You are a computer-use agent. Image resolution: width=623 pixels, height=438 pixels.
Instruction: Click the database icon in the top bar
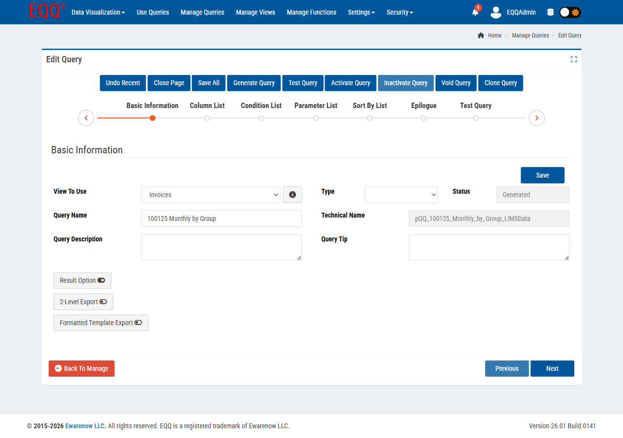pos(550,12)
